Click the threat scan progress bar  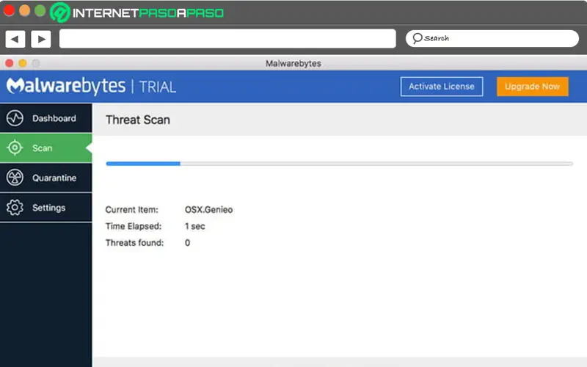coord(340,164)
